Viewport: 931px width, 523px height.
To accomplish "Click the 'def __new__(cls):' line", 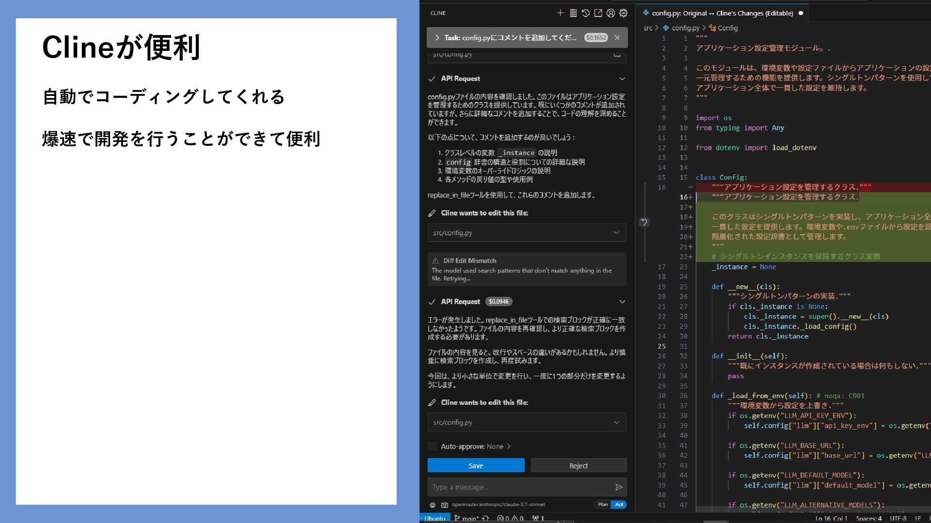I will pyautogui.click(x=745, y=287).
